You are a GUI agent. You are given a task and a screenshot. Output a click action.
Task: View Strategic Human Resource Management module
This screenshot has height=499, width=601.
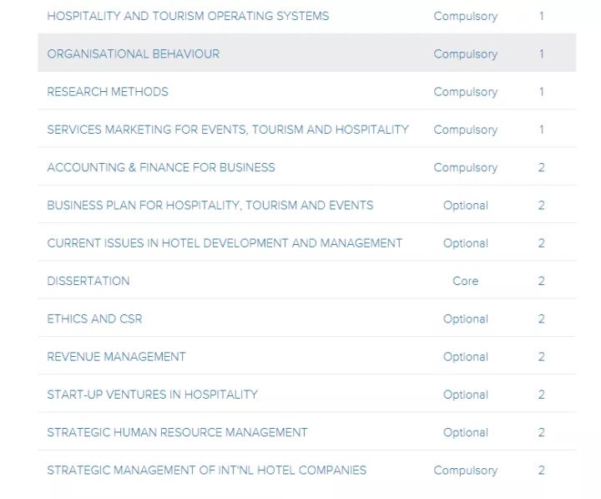point(177,432)
